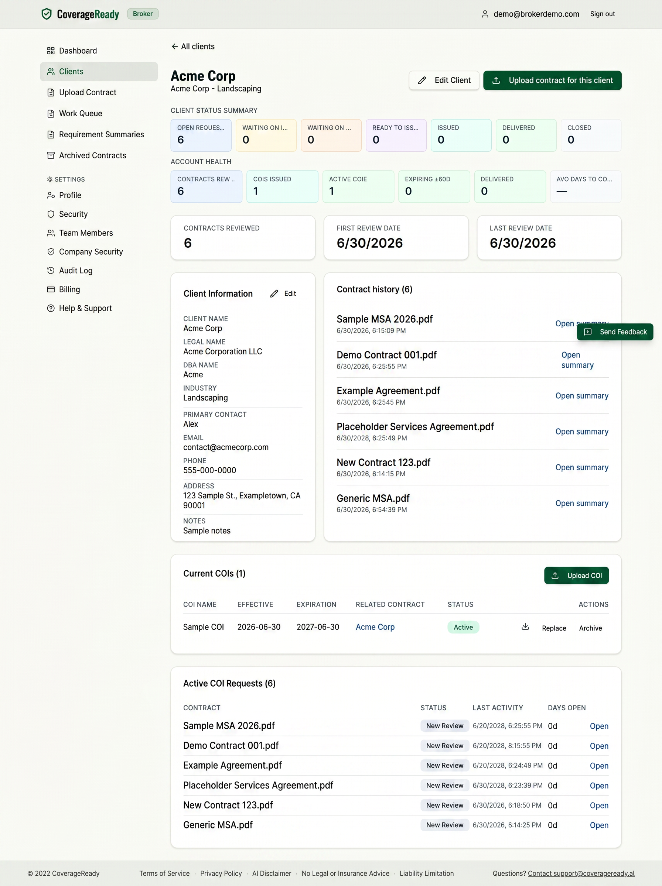Open summary for Generic MSA.pdf

[581, 503]
